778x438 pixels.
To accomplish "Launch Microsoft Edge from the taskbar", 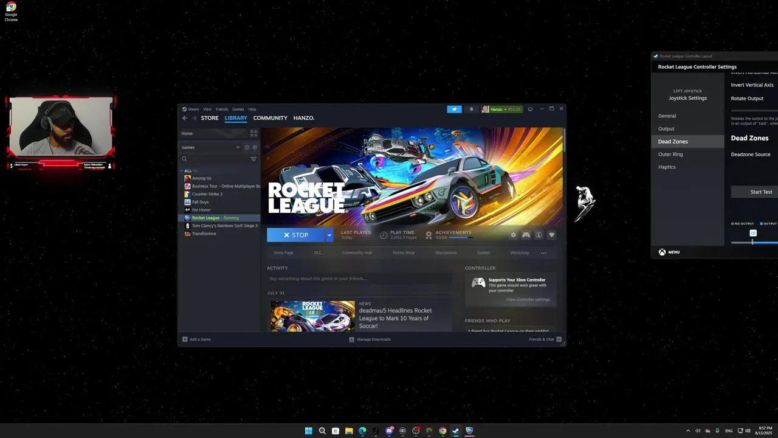I will (362, 431).
